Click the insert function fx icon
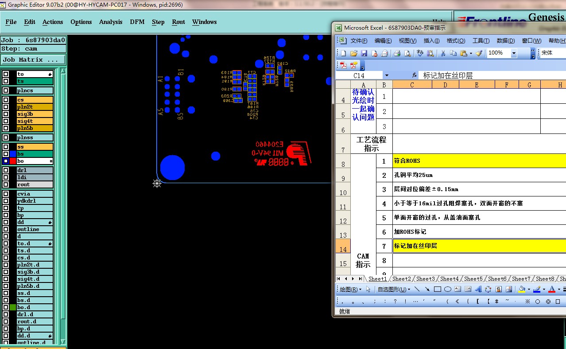The width and height of the screenshot is (566, 349). pyautogui.click(x=414, y=75)
